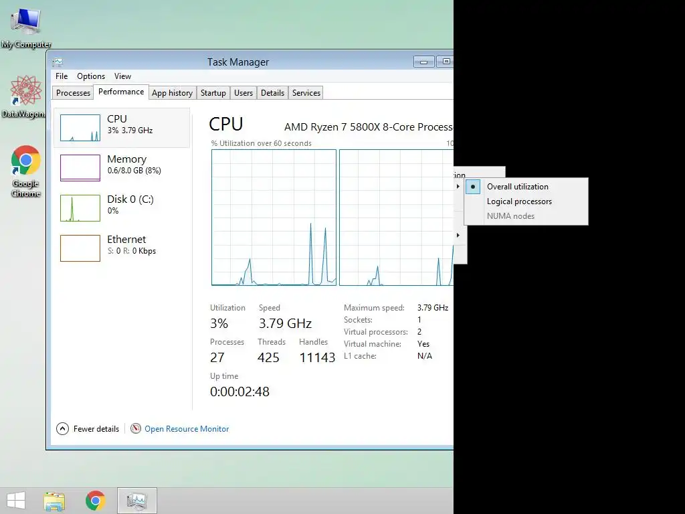Screen dimensions: 685x514
Task: Click '% Utilization over 60 seconds' label
Action: 262,143
